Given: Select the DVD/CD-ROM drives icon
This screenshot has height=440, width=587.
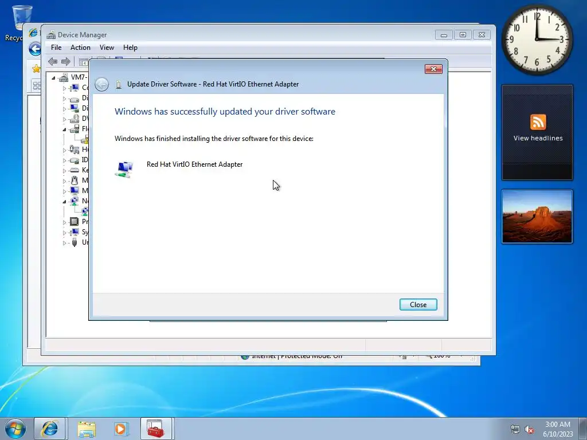Looking at the screenshot, I should (x=74, y=119).
